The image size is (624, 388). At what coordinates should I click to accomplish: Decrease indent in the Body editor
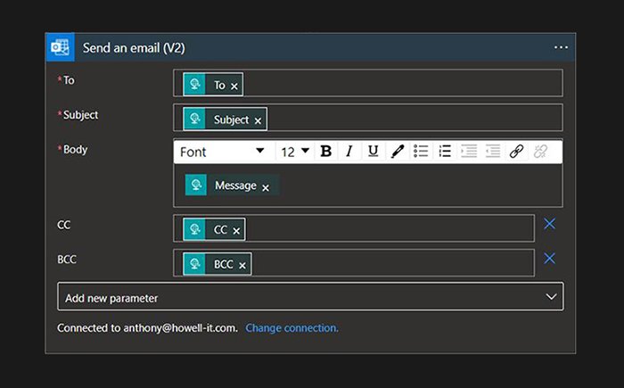[469, 152]
